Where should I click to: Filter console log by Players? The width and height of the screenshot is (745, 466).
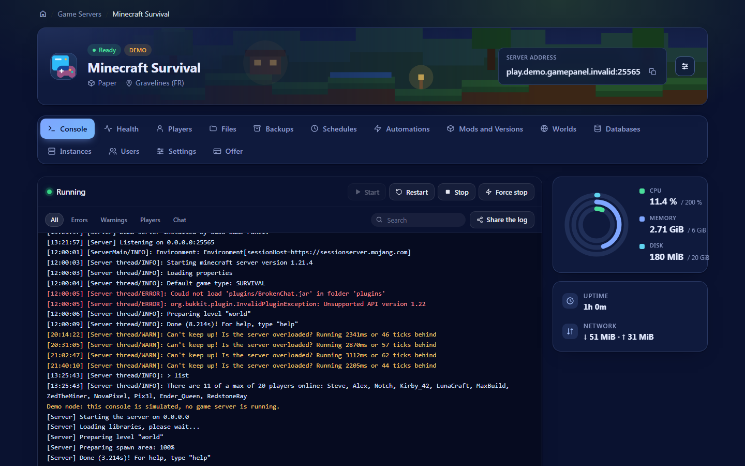(150, 220)
